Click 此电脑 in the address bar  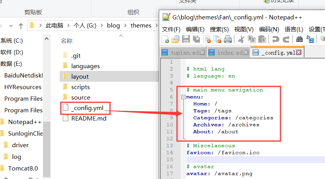click(54, 26)
